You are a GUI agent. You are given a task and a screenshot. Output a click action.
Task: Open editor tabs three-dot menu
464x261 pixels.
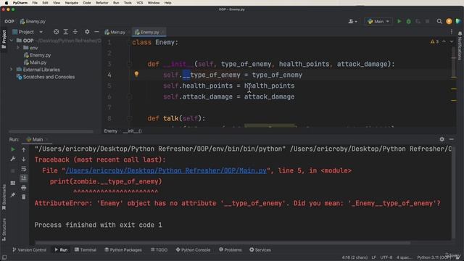pos(452,32)
